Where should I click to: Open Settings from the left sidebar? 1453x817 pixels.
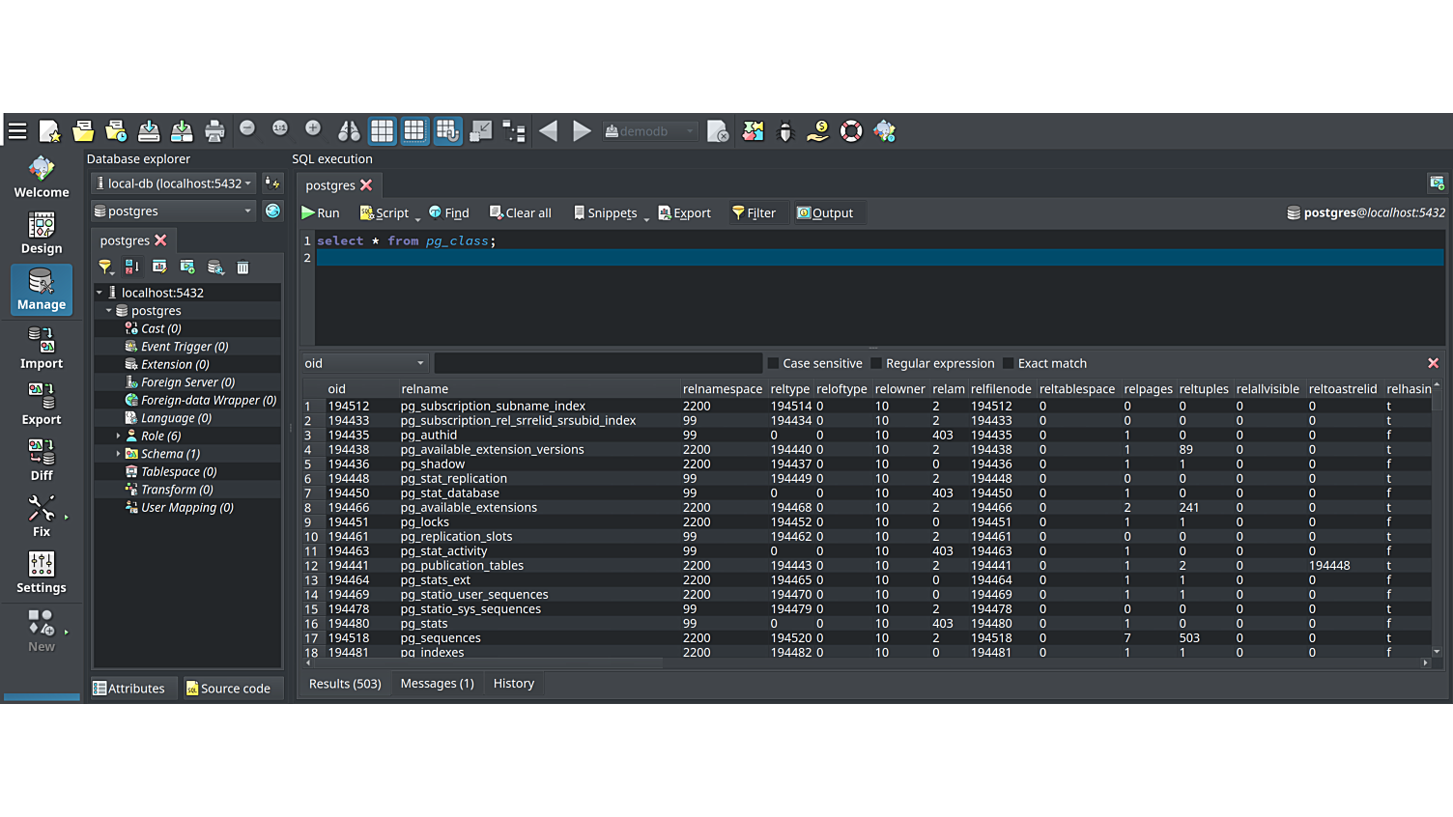click(x=42, y=572)
